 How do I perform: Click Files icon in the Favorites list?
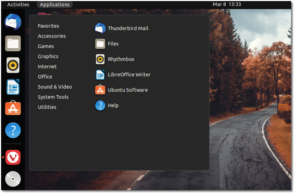[x=100, y=44]
